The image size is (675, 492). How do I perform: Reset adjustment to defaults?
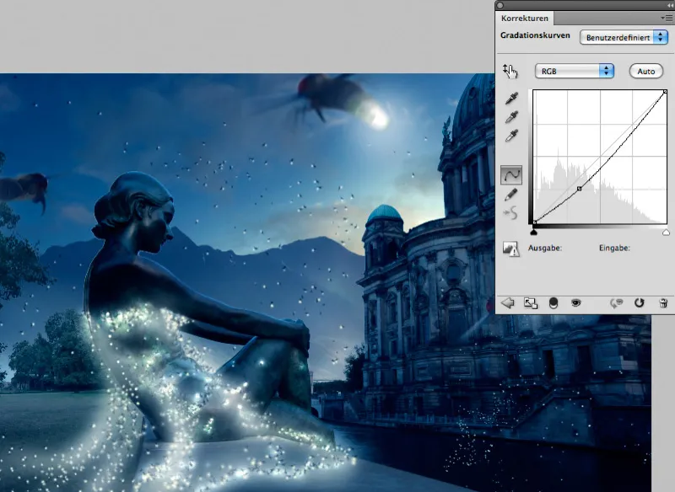pos(640,303)
